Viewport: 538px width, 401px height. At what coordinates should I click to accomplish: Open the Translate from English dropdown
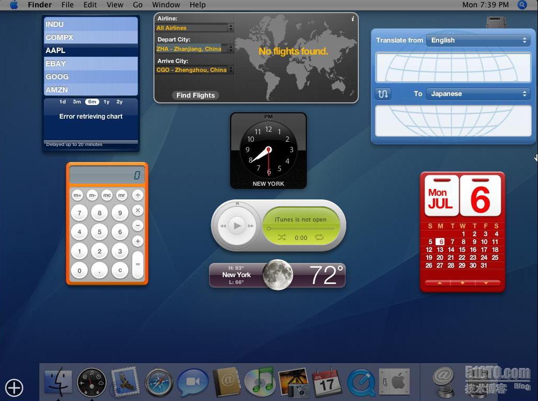pyautogui.click(x=478, y=40)
